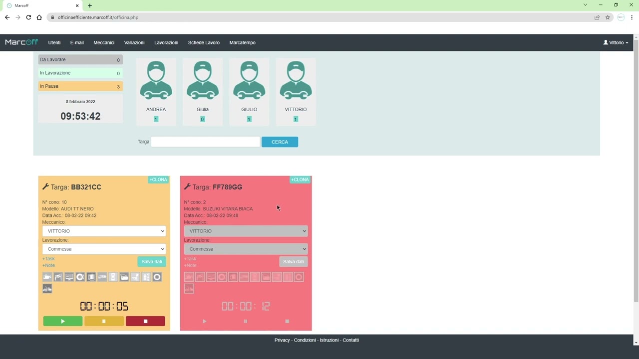Image resolution: width=639 pixels, height=359 pixels.
Task: Open Lavorazione dropdown on FF789GG card
Action: coord(246,249)
